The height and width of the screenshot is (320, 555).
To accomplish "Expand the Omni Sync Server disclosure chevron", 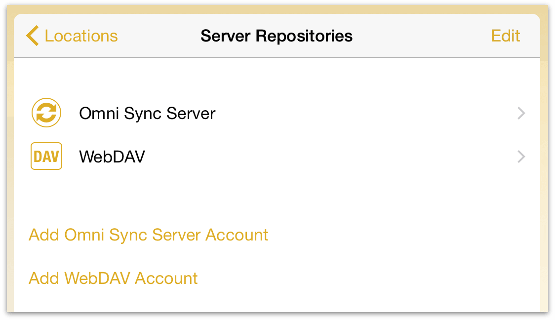I will [521, 113].
